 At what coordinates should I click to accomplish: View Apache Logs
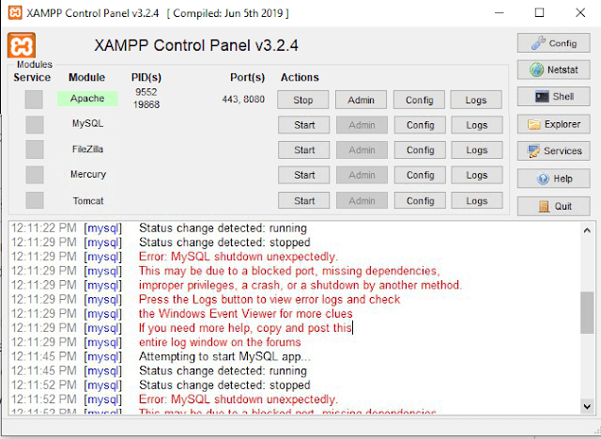coord(476,100)
